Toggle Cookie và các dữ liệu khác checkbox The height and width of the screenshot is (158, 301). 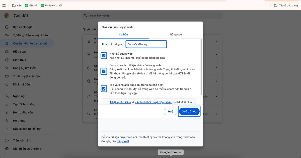tap(104, 71)
